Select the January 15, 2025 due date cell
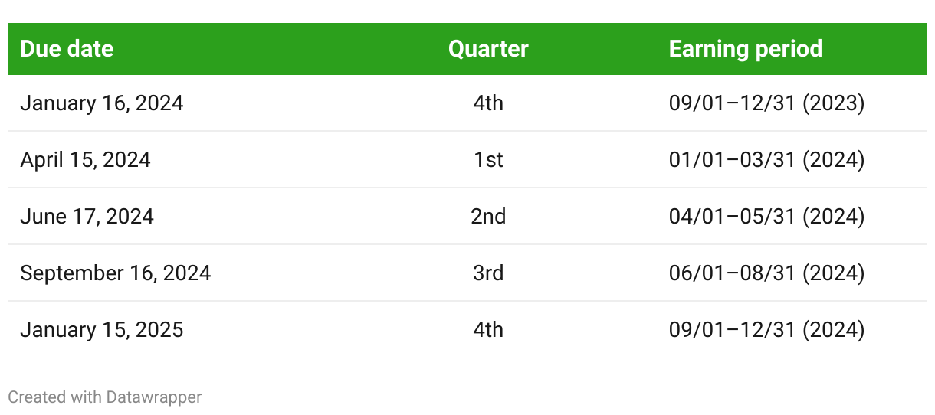The height and width of the screenshot is (415, 935). pyautogui.click(x=102, y=329)
